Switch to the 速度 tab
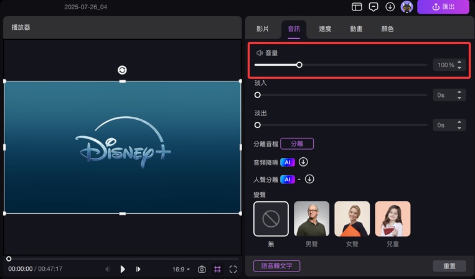Image resolution: width=475 pixels, height=279 pixels. pyautogui.click(x=325, y=29)
